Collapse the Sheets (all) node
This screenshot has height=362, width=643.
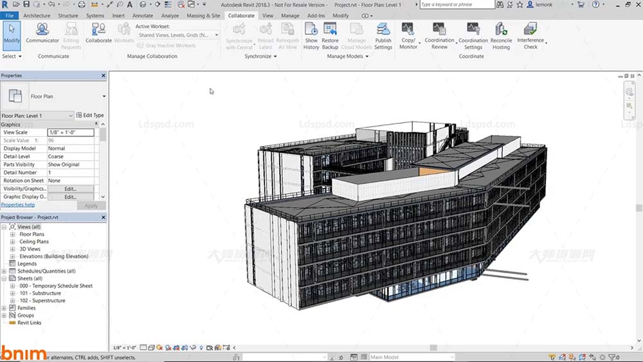pos(4,278)
